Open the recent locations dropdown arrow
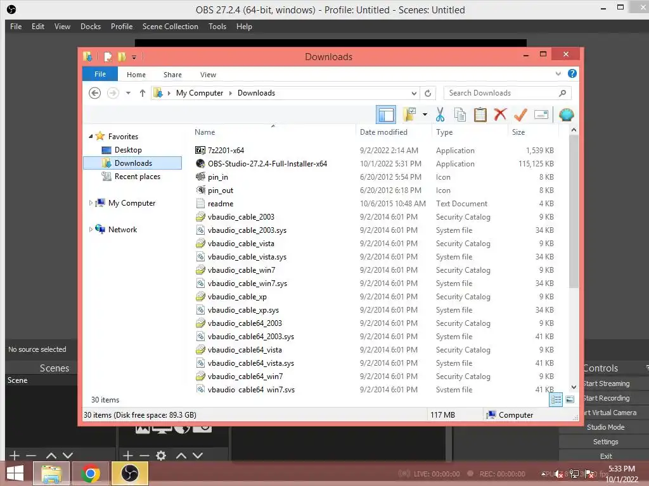649x486 pixels. pos(128,93)
